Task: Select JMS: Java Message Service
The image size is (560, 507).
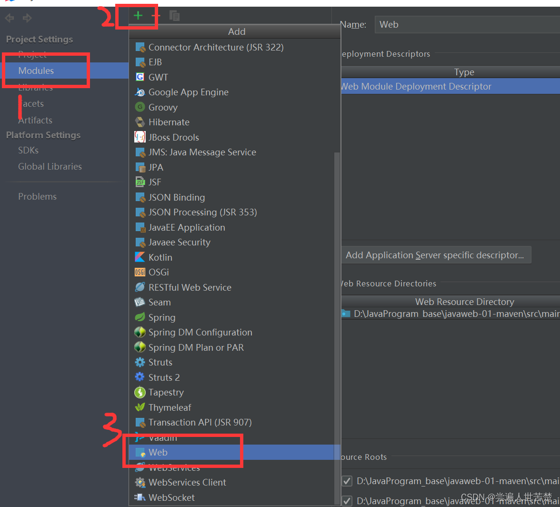Action: (231, 152)
